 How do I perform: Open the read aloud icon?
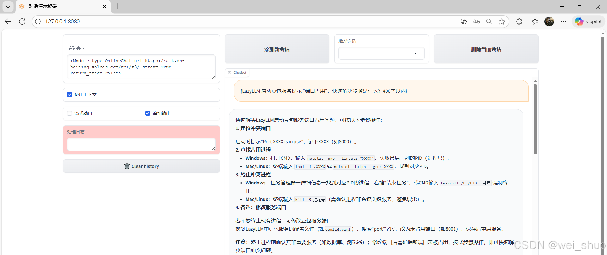[x=464, y=22]
